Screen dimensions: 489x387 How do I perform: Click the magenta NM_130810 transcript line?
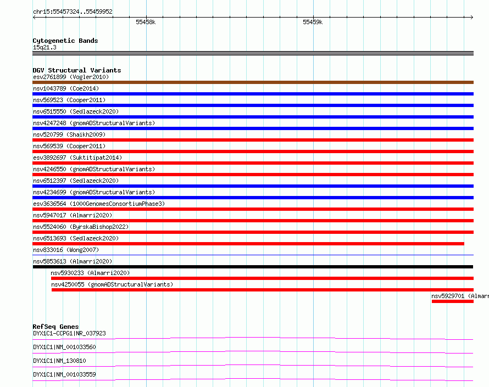tap(253, 366)
